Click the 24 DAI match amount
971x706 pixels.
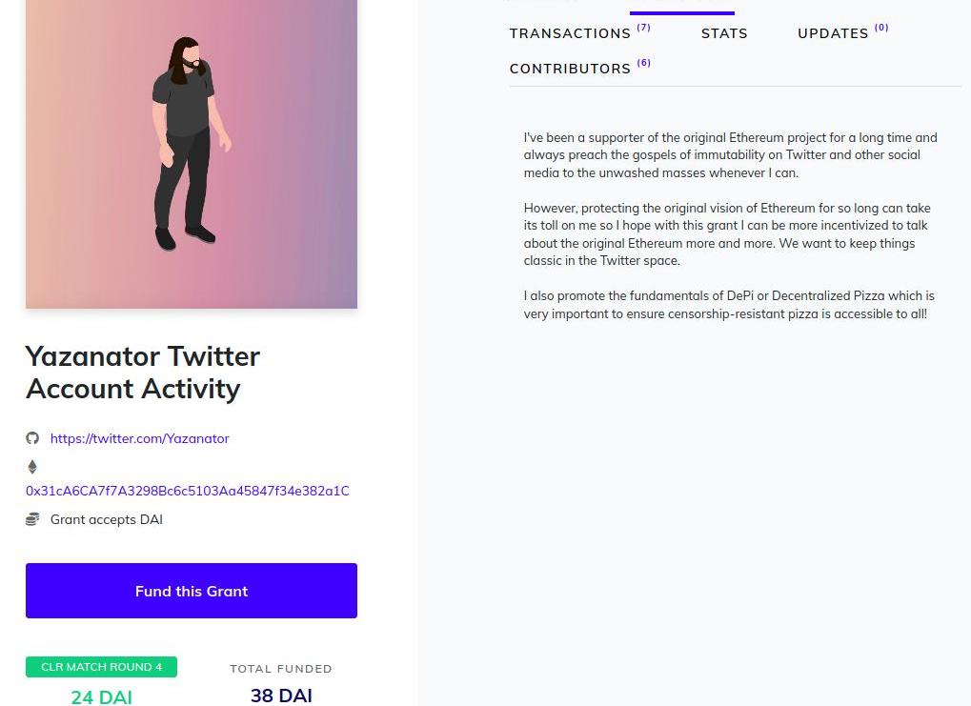pyautogui.click(x=101, y=696)
